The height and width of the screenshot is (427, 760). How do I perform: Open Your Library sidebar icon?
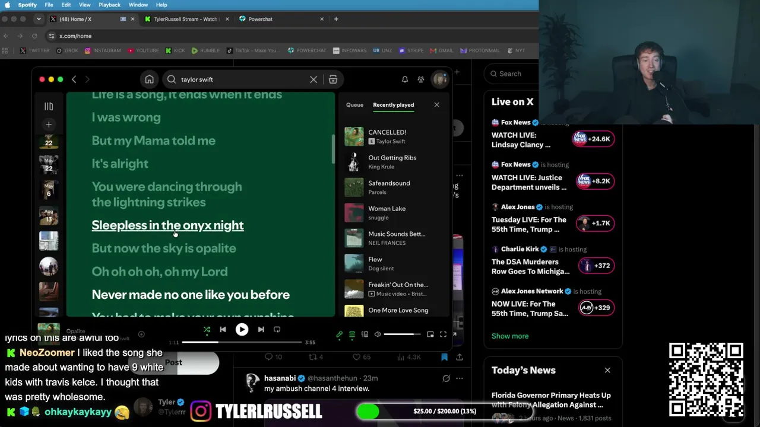coord(49,107)
